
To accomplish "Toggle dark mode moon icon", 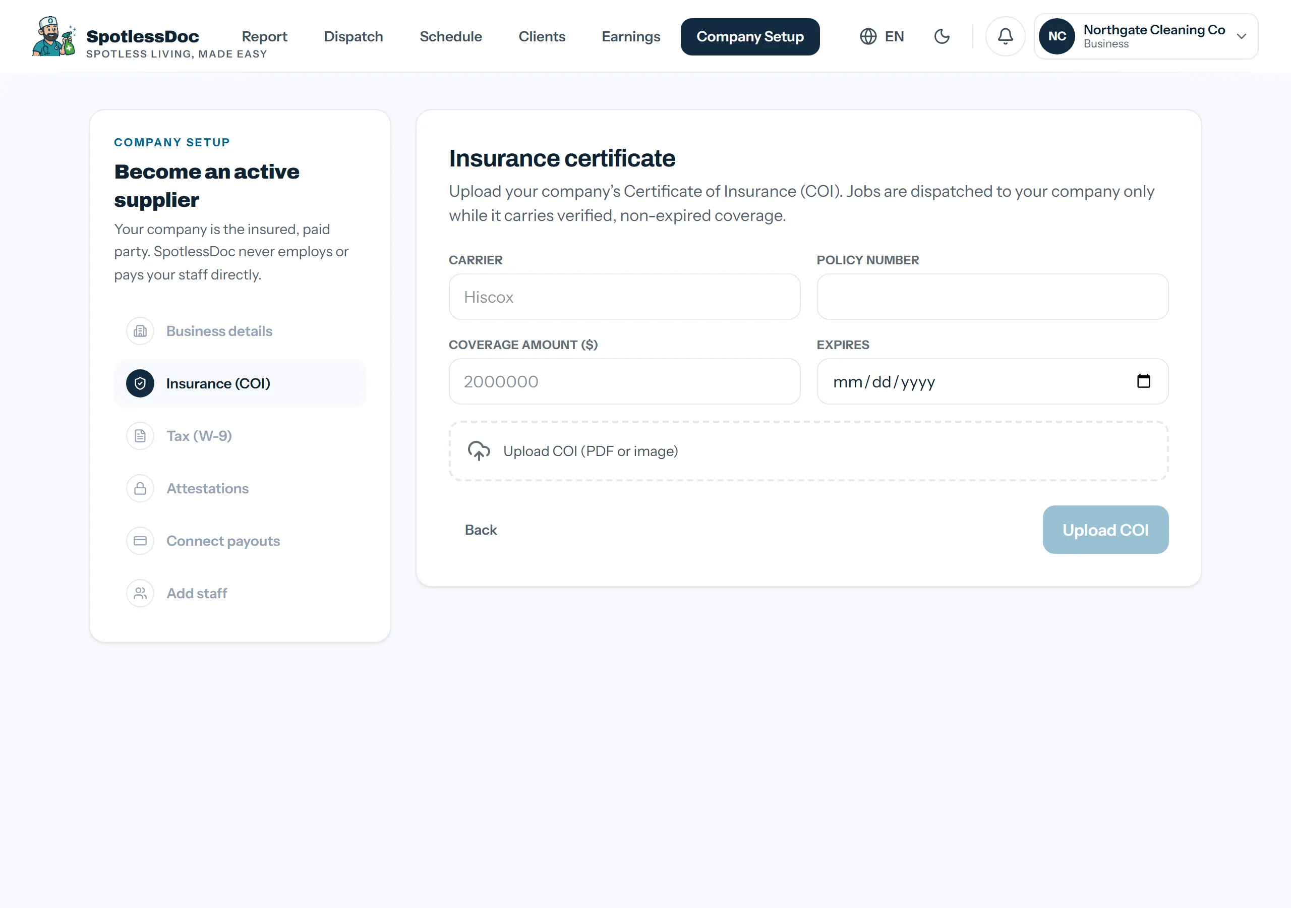I will (x=942, y=36).
